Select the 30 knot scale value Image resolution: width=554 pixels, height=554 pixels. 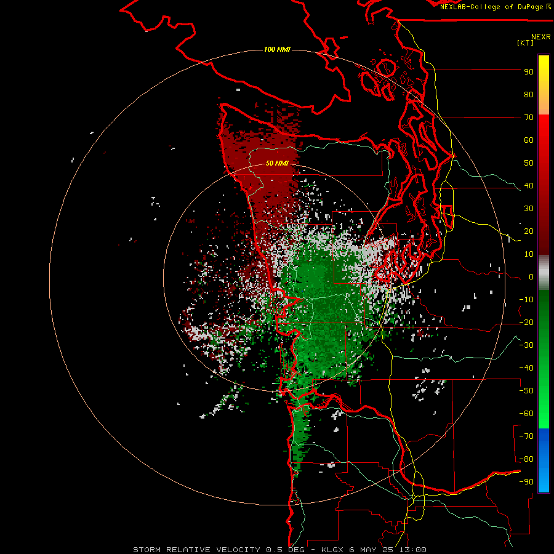[x=529, y=209]
